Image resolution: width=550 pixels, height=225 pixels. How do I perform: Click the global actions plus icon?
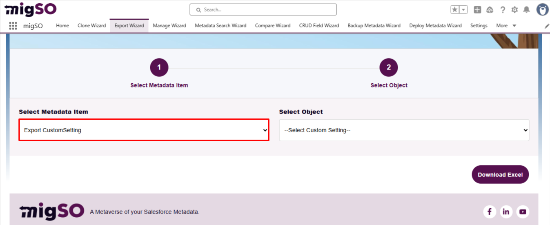[477, 10]
